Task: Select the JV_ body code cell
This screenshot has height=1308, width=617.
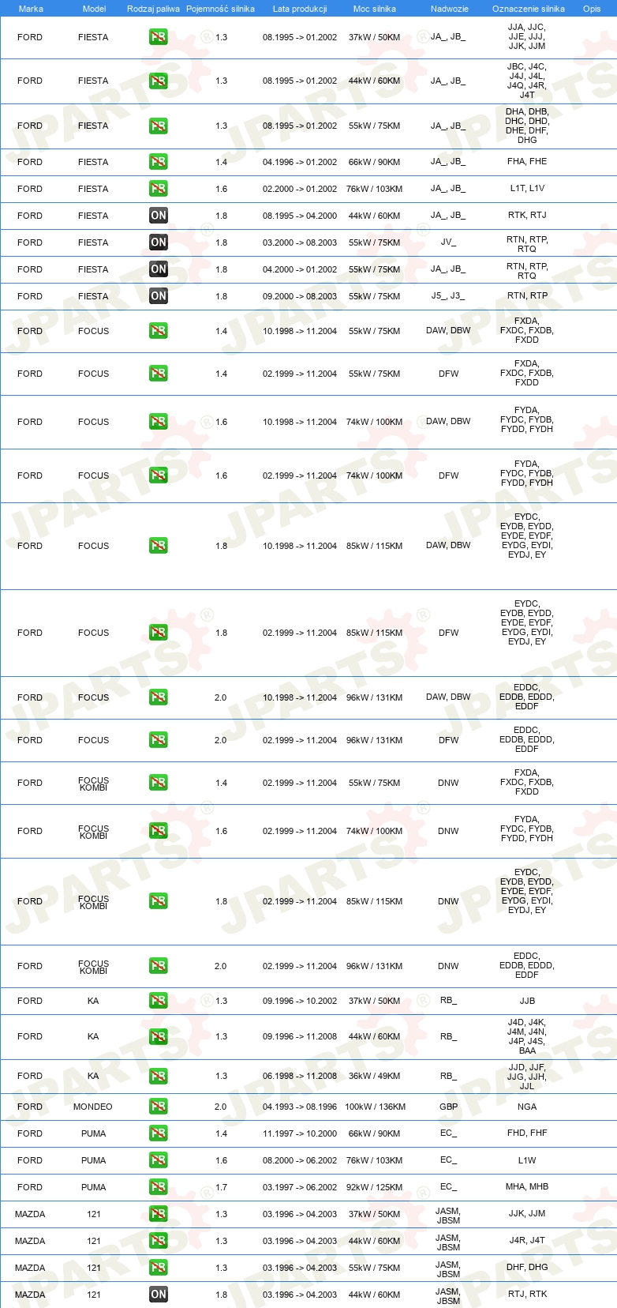Action: 448,242
